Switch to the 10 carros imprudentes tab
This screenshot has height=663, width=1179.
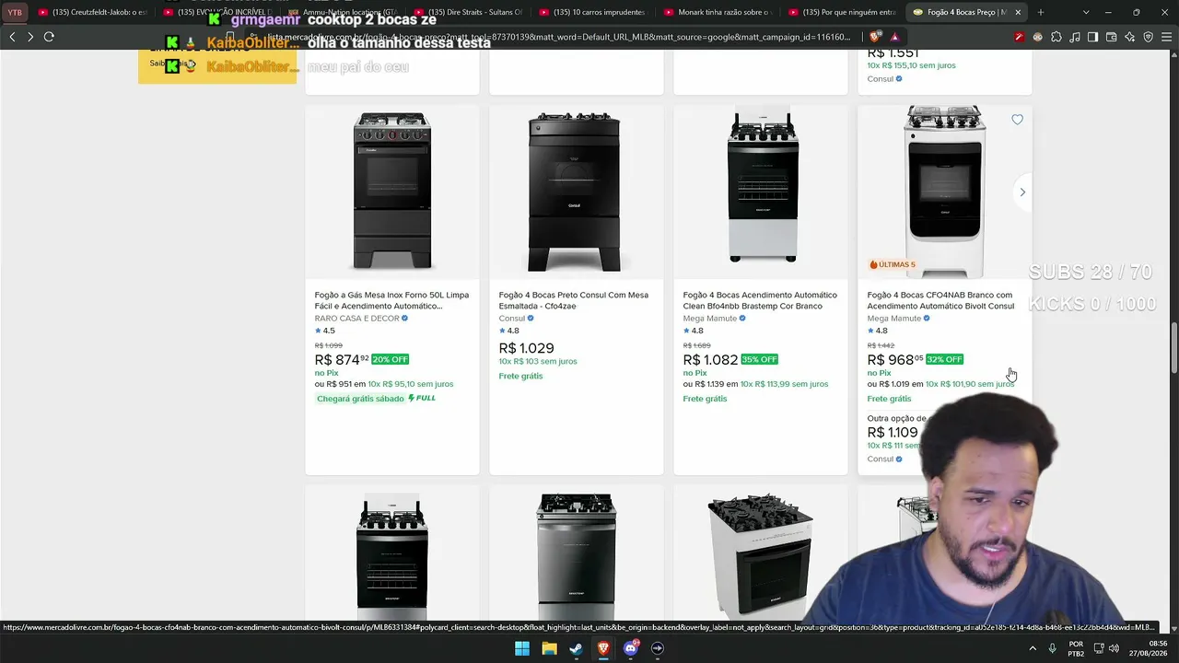[x=593, y=12]
